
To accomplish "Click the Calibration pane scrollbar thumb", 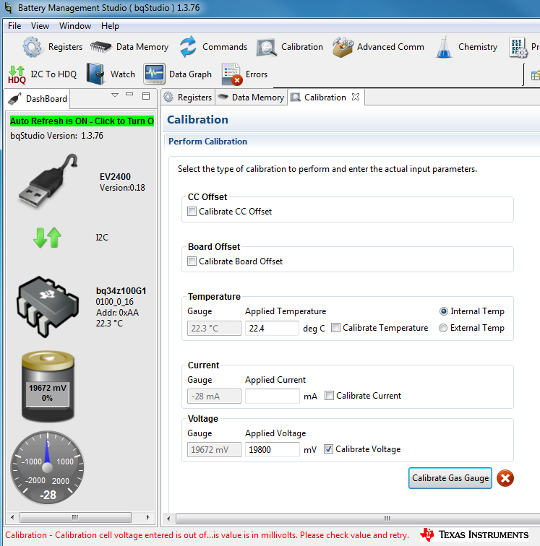I will (x=358, y=519).
